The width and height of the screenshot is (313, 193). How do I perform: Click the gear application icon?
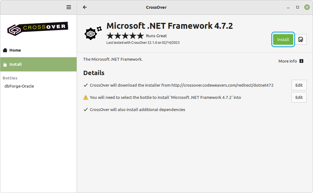(93, 33)
